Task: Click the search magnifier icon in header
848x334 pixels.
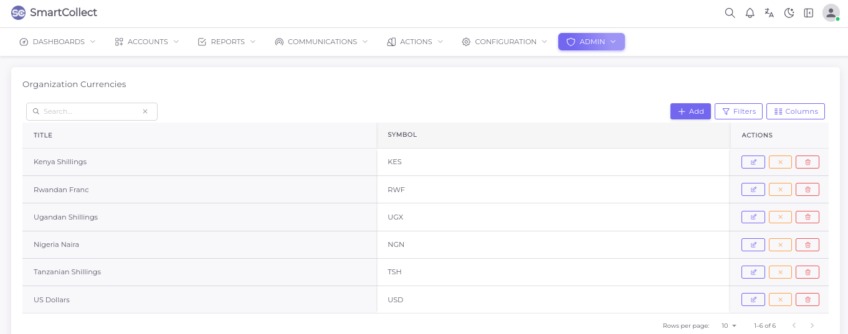Action: pos(730,13)
